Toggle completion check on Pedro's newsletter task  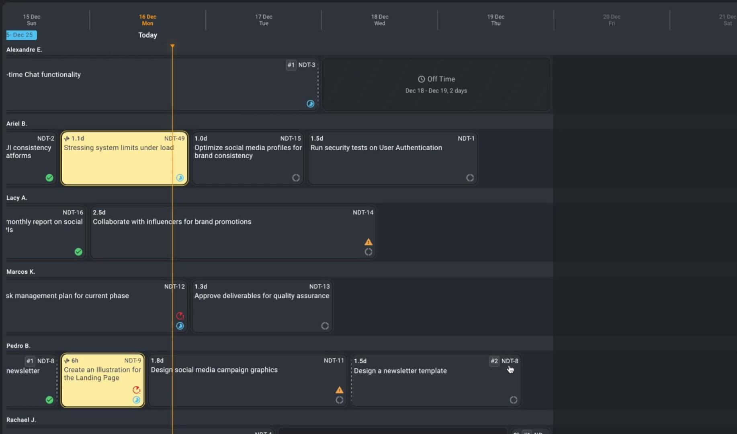pyautogui.click(x=49, y=400)
